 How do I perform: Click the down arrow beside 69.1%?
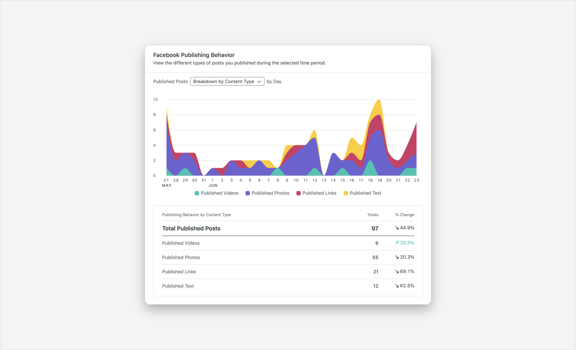tap(397, 272)
